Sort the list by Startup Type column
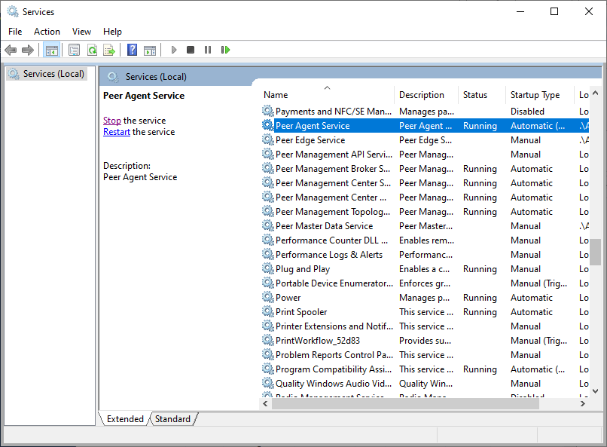The width and height of the screenshot is (607, 447). (x=535, y=95)
